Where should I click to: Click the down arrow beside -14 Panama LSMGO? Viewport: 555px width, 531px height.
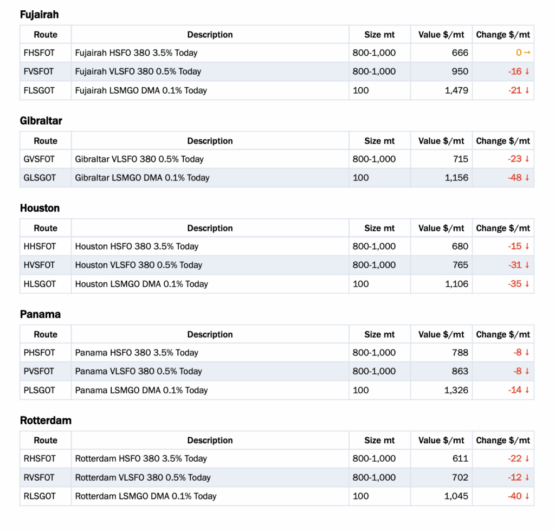coord(527,390)
